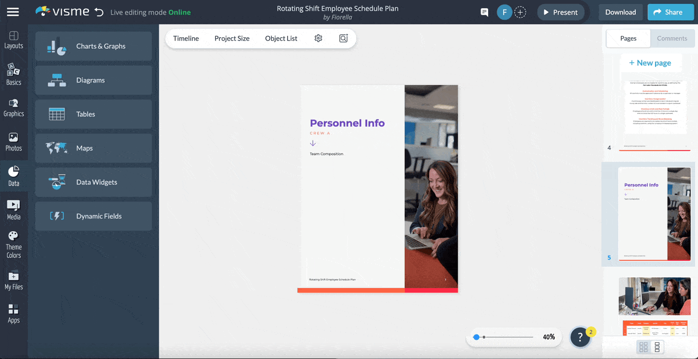
Task: Select Charts & Graphs in the Data panel
Action: 93,46
